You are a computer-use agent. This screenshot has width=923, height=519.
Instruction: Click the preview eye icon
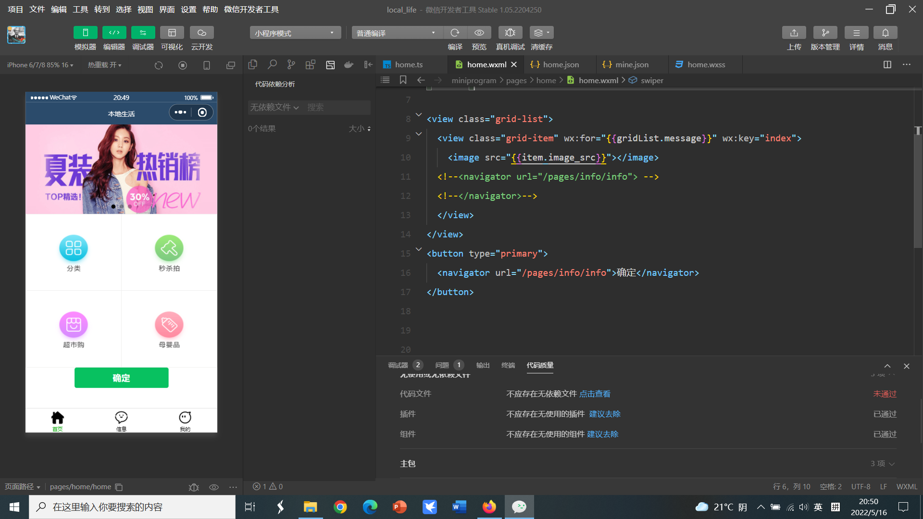click(479, 33)
